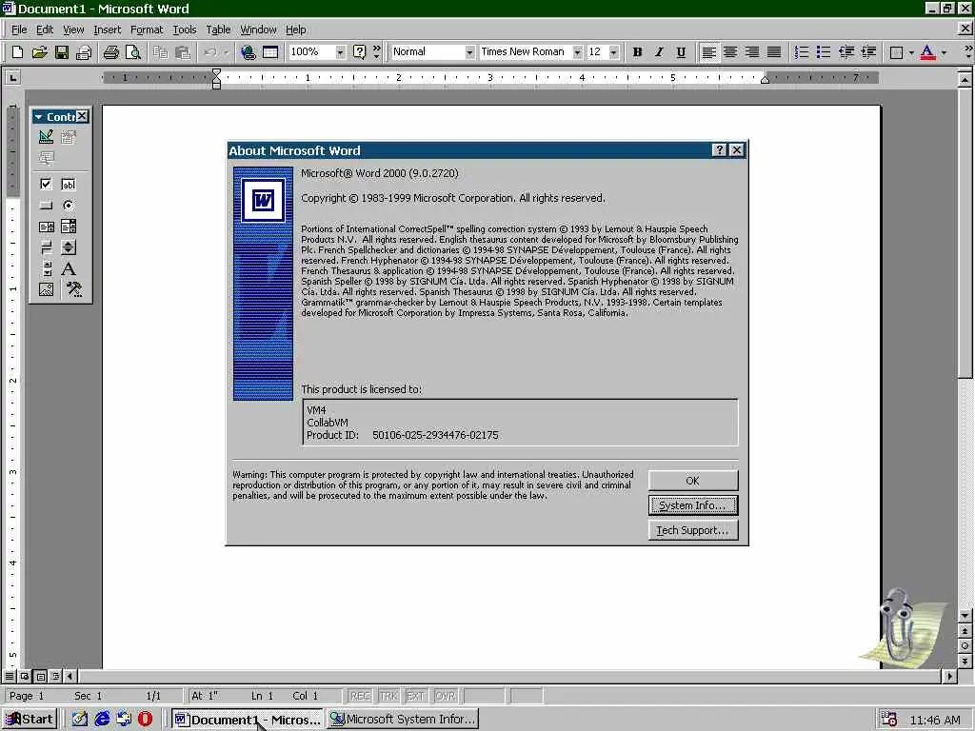Toggle Italic formatting
Viewport: 975px width, 731px height.
[x=659, y=52]
